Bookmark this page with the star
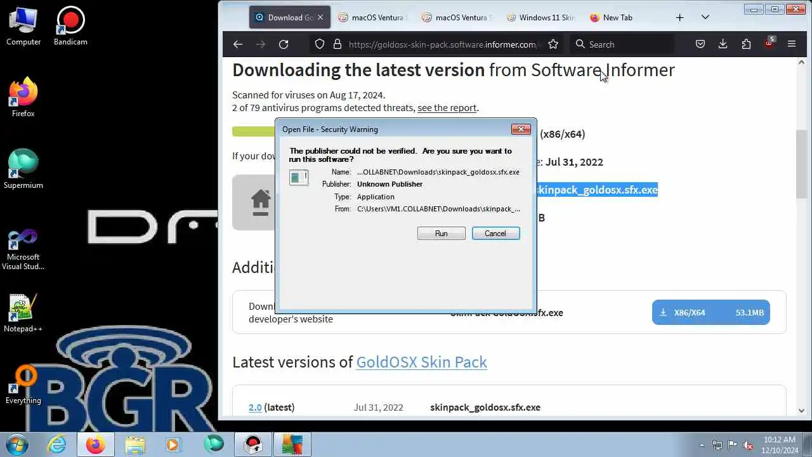This screenshot has width=812, height=457. (x=553, y=44)
